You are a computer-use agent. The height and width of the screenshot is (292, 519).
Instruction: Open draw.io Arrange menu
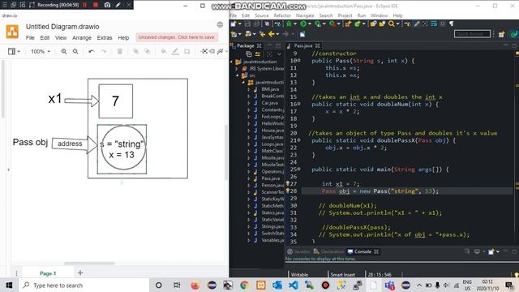[x=82, y=38]
